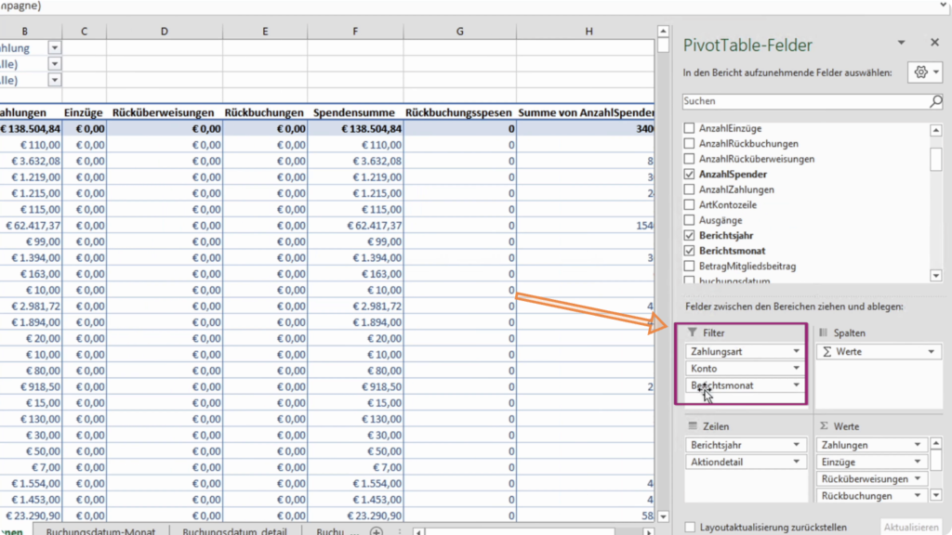Check the ArtKontozeile field
The width and height of the screenshot is (952, 535).
pos(689,204)
